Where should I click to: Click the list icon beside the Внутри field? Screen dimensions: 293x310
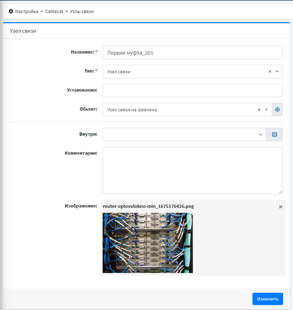pos(274,135)
